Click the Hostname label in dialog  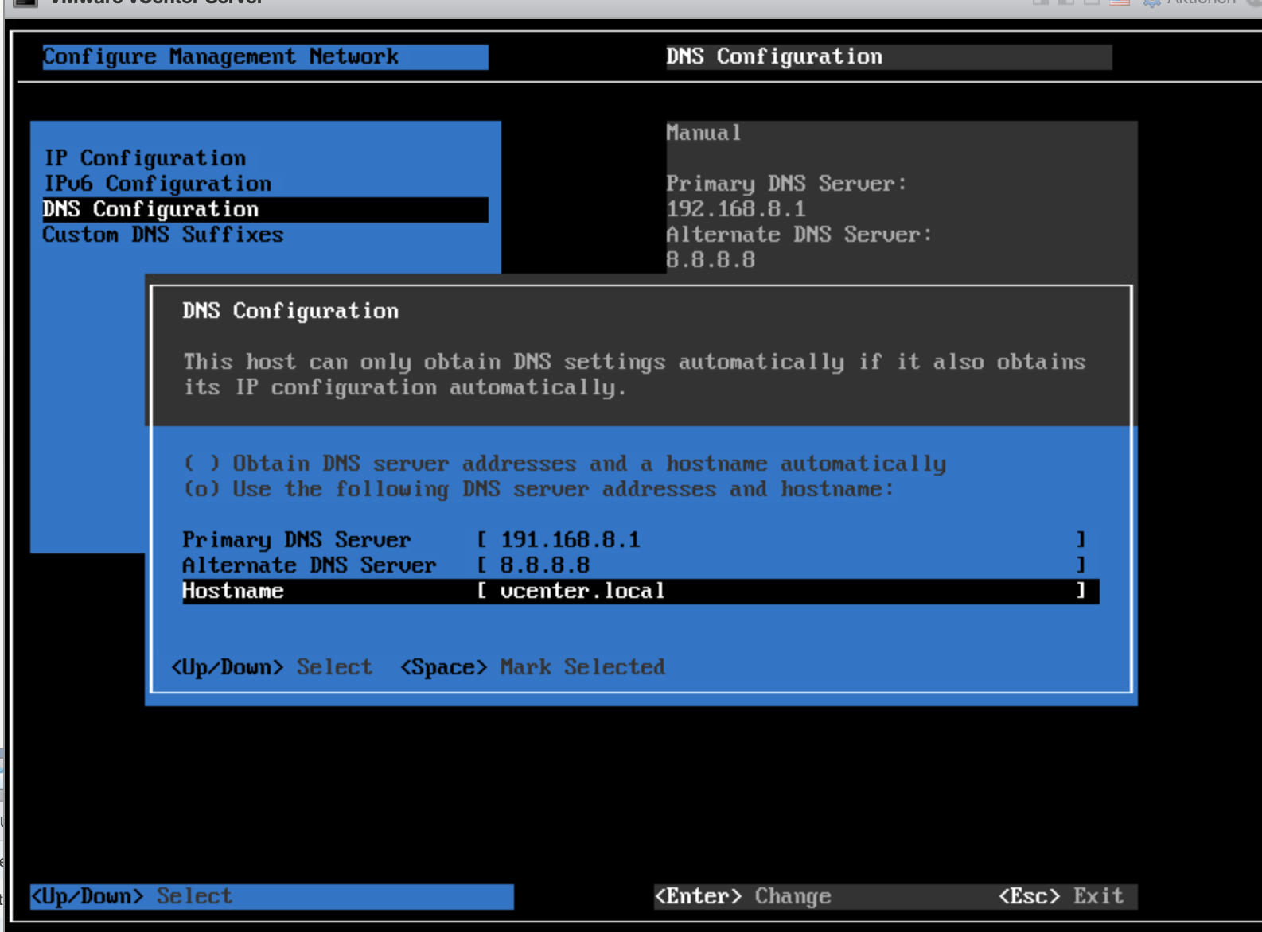pos(233,591)
